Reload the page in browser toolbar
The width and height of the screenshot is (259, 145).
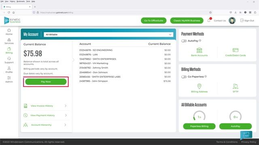tap(9, 12)
